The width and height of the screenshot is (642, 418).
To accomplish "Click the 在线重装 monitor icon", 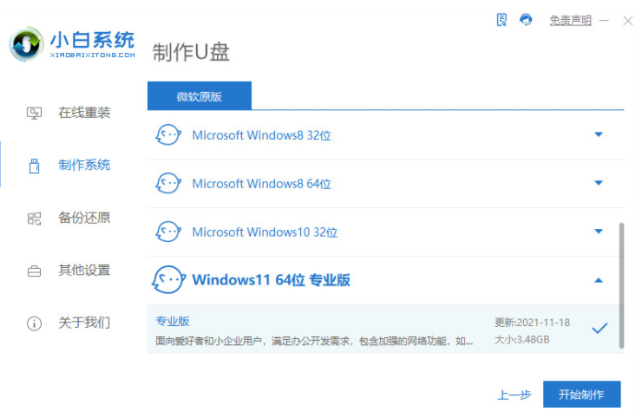I will tap(34, 113).
